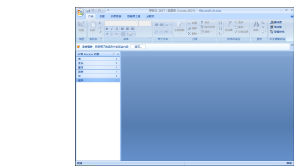Open the fill color bucket swatch
308x166 pixels.
[115, 34]
